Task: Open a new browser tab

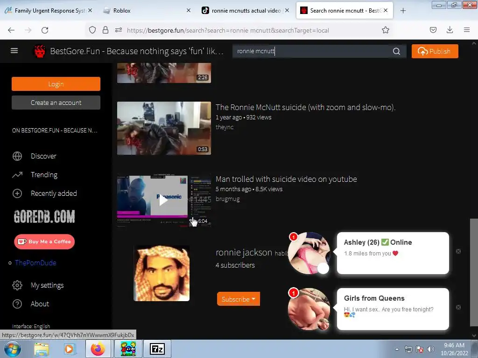Action: point(403,11)
